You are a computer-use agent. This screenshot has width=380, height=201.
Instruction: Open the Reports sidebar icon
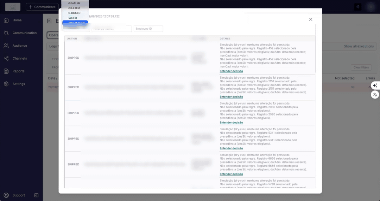coord(6,71)
